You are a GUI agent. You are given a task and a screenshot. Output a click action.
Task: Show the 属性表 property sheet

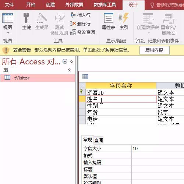(x=109, y=18)
